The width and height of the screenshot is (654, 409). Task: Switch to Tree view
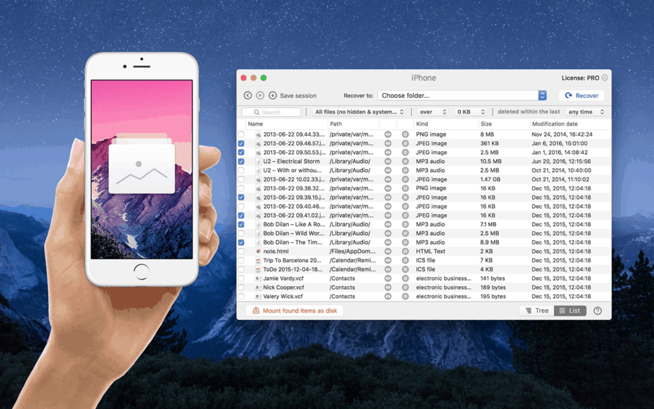[537, 310]
